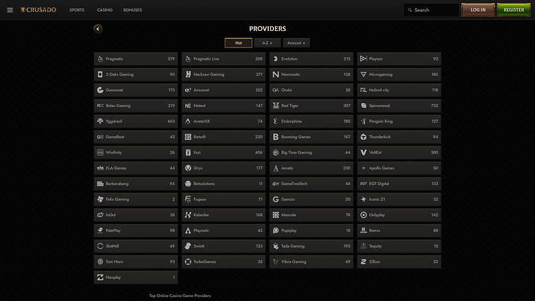Click the Pragmatic provider icon

tap(100, 59)
